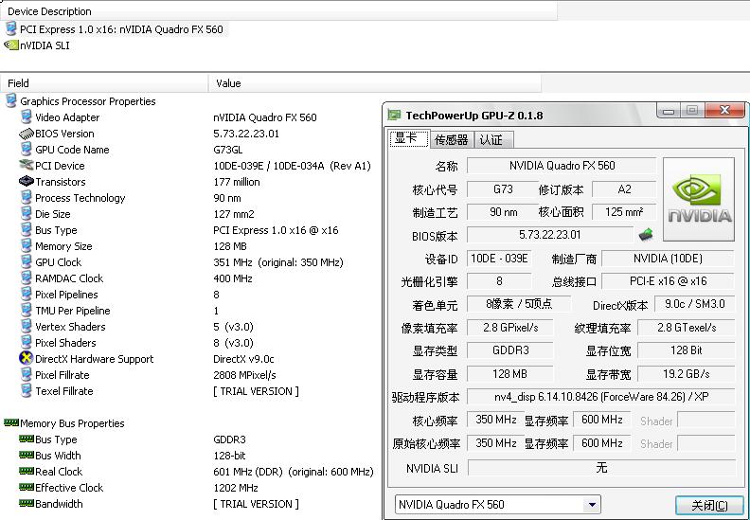The width and height of the screenshot is (750, 520).
Task: Click the 总线接口 PCI-E x16 @ x16 field
Action: pyautogui.click(x=668, y=280)
